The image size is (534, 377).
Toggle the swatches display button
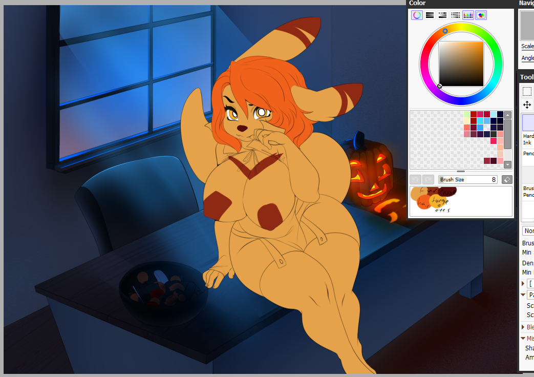click(x=468, y=15)
